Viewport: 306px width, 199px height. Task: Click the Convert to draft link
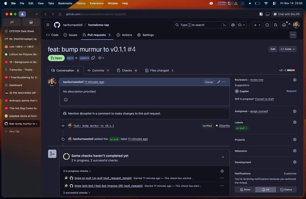(x=265, y=99)
